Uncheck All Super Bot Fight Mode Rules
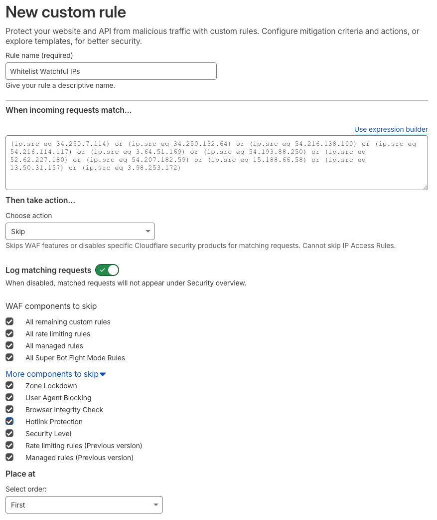This screenshot has height=520, width=437. (9, 357)
